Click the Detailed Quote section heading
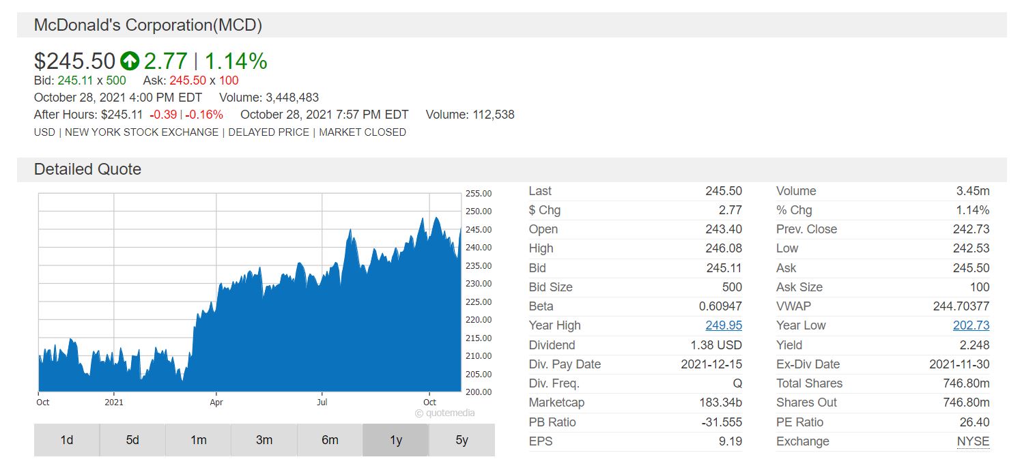1022x468 pixels. tap(87, 169)
